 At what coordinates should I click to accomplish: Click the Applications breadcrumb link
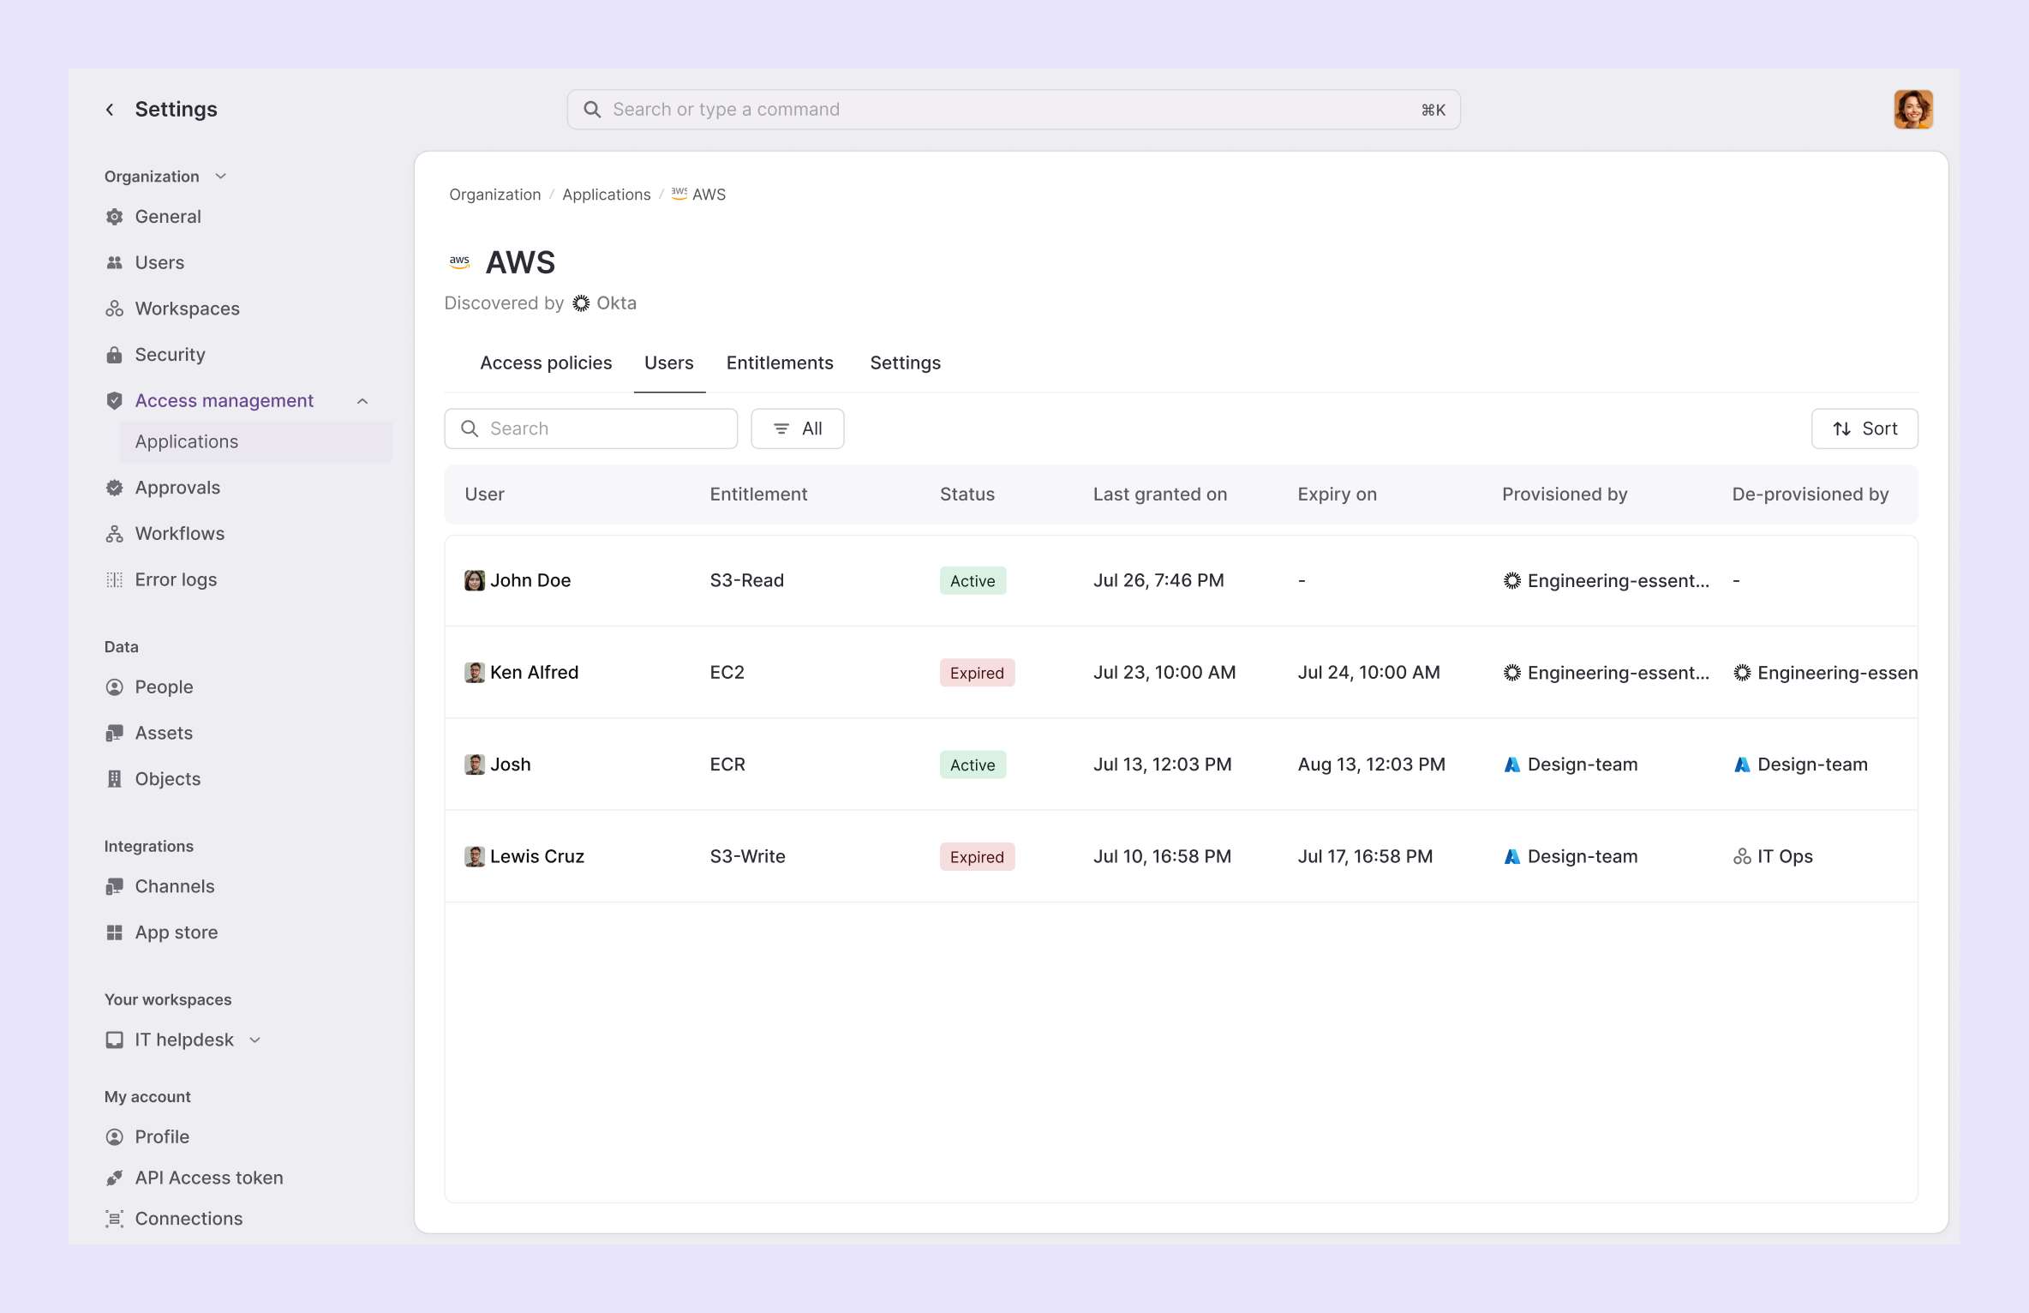pos(606,194)
